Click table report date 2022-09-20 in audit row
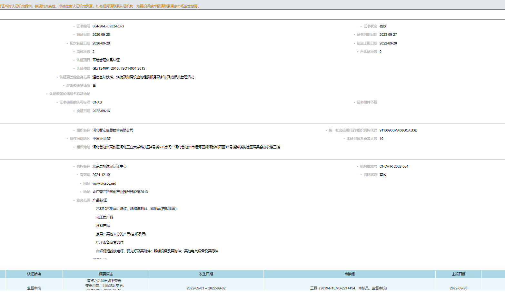Viewport: 505px width, 292px height. click(x=459, y=288)
